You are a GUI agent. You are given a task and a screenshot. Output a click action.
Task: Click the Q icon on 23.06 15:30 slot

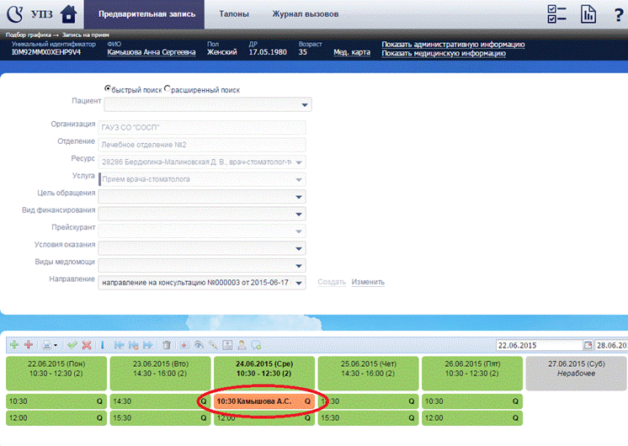(204, 418)
